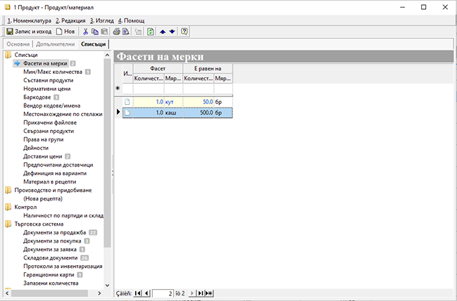Open Дефиниция на варианти

pyautogui.click(x=55, y=173)
